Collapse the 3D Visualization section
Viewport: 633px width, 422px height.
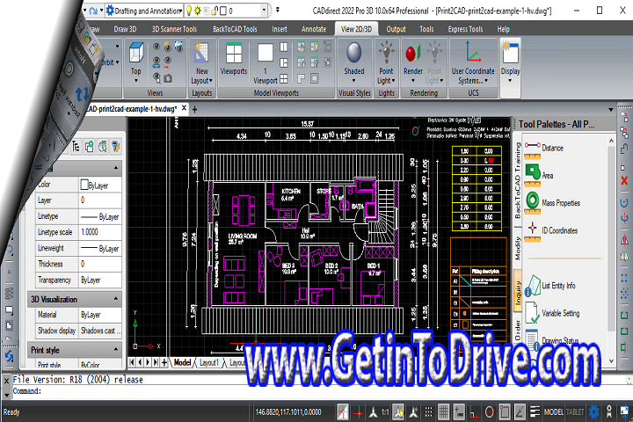coord(116,299)
